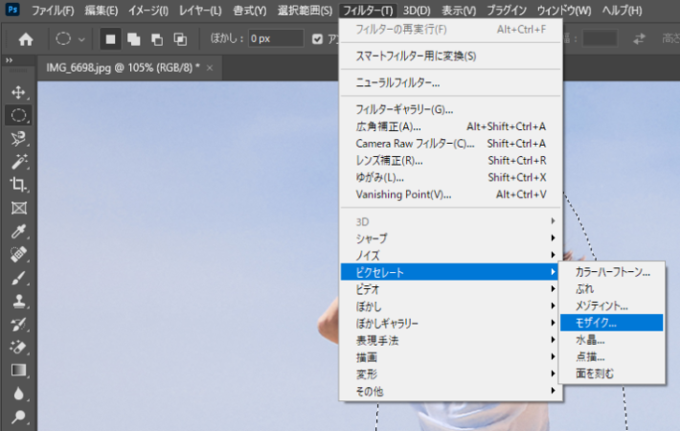Open the レイヤー(L) menu
This screenshot has height=431, width=680.
200,10
